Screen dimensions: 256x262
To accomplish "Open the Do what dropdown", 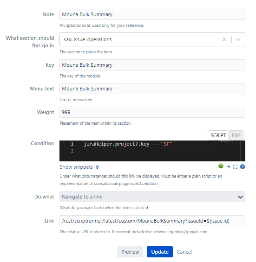I will click(x=152, y=197).
